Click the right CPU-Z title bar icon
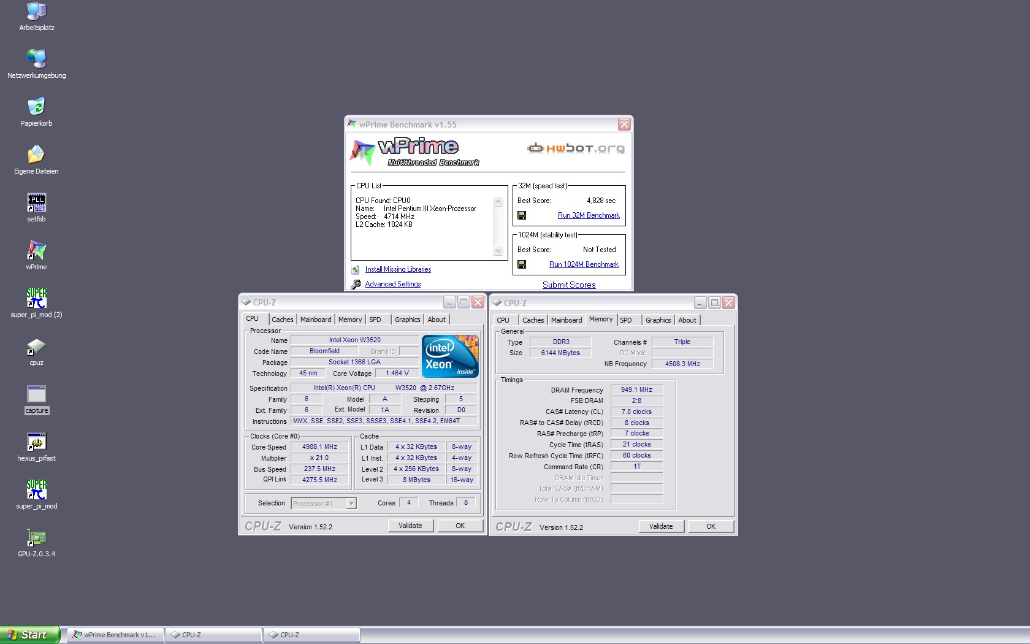This screenshot has height=644, width=1030. 497,303
